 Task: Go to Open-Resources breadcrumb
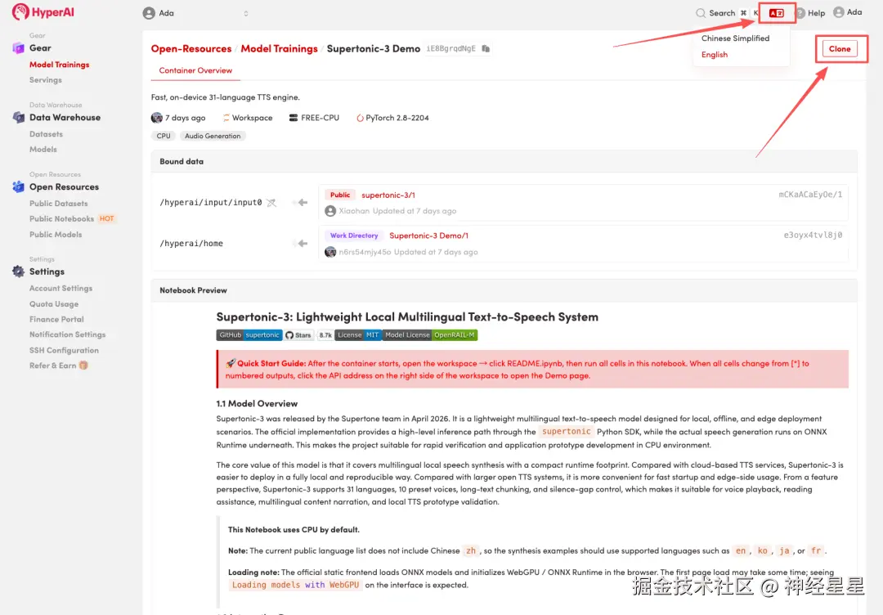coord(190,49)
